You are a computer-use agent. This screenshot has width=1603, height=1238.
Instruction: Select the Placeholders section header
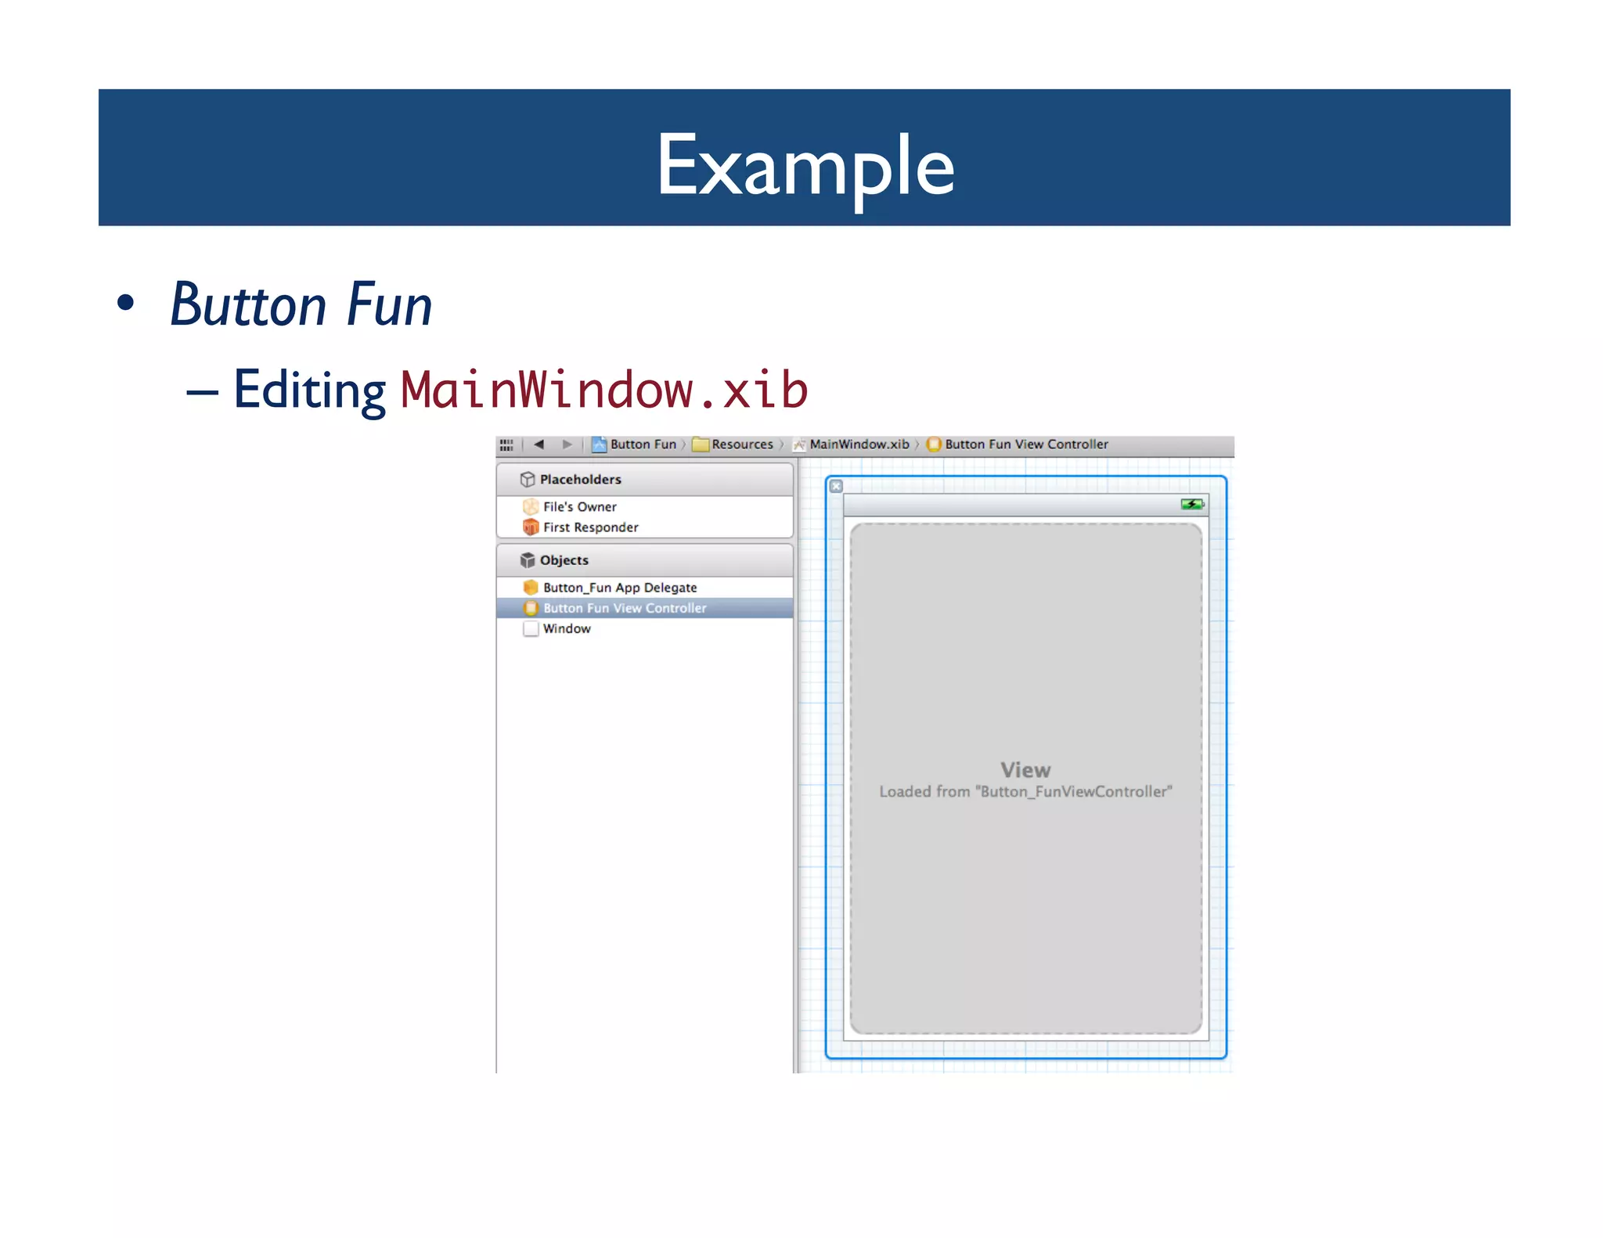click(645, 479)
